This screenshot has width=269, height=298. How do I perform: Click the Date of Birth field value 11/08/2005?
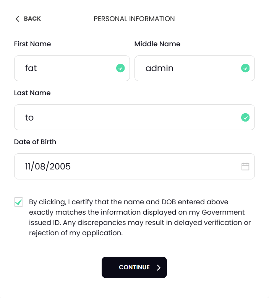click(x=48, y=166)
